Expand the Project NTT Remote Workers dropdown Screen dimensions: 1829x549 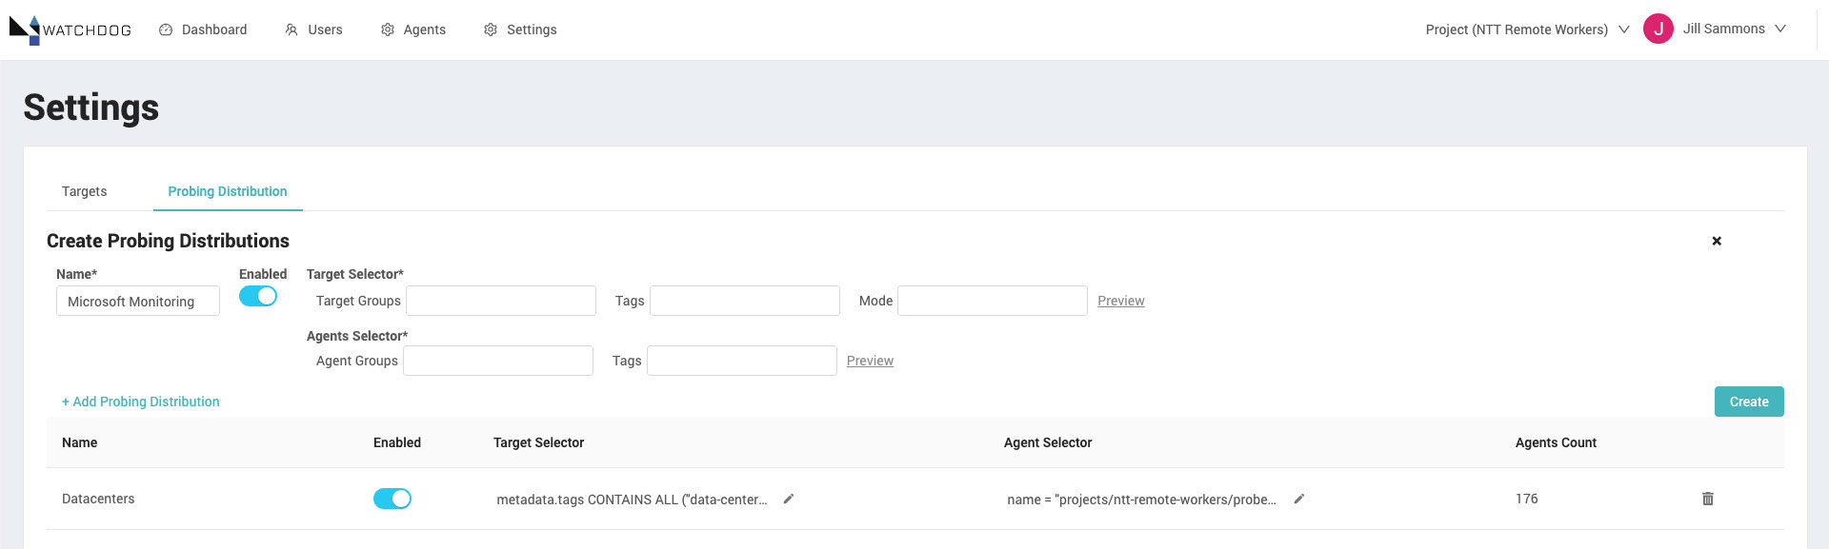click(1527, 29)
